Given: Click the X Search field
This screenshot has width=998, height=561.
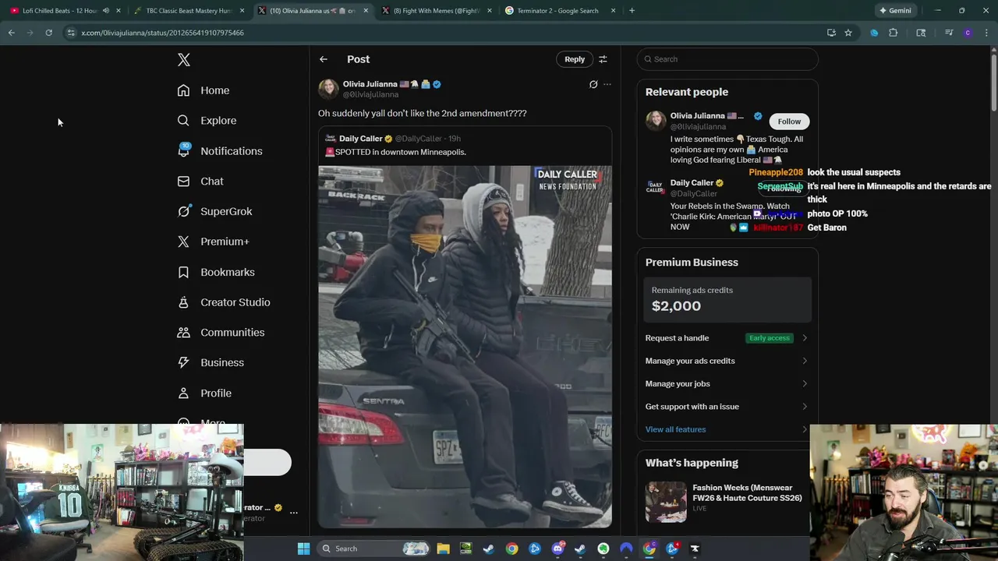Looking at the screenshot, I should 727,59.
